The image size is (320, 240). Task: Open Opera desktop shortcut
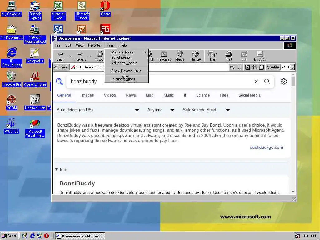click(x=105, y=8)
